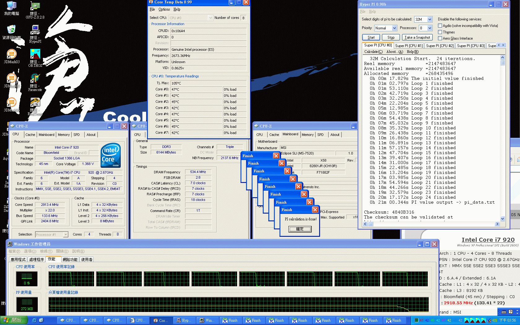Open the Priority Normal dropdown
This screenshot has height=325, width=520.
[394, 28]
